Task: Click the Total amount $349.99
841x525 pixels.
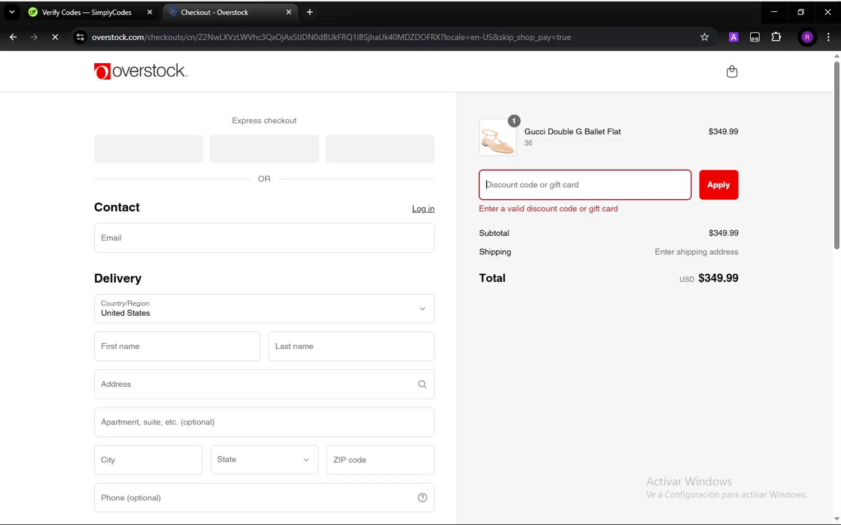Action: tap(718, 278)
